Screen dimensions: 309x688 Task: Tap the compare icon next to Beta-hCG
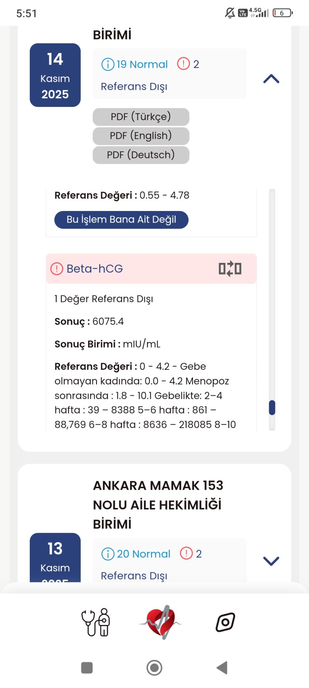click(x=230, y=269)
